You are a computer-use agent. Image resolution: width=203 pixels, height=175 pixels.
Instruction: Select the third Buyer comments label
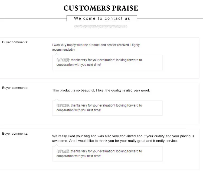15,134
